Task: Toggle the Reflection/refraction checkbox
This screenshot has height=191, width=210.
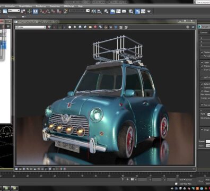Action: (202, 84)
